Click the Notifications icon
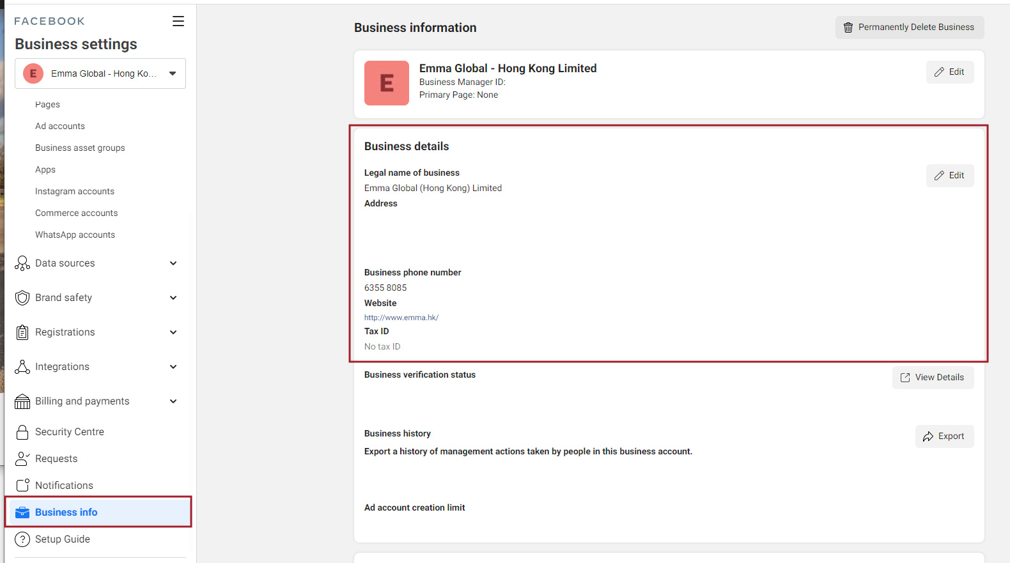Screen dimensions: 1010x563 point(22,486)
